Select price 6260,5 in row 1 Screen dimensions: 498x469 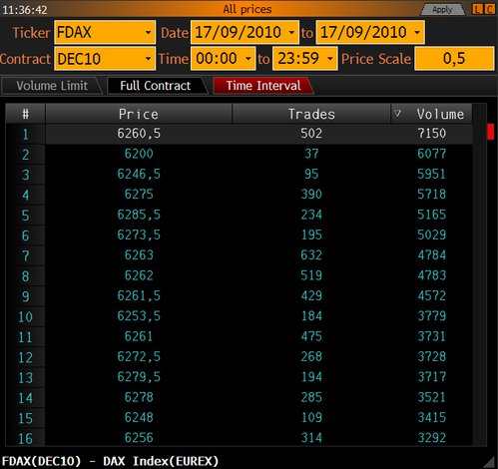click(139, 134)
